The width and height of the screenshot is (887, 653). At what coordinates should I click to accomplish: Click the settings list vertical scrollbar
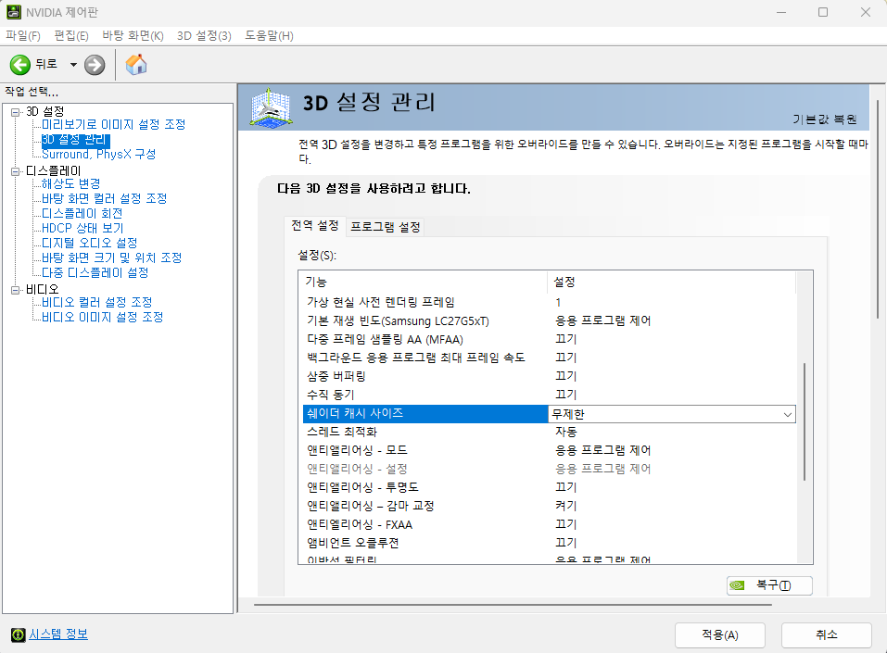pyautogui.click(x=804, y=421)
